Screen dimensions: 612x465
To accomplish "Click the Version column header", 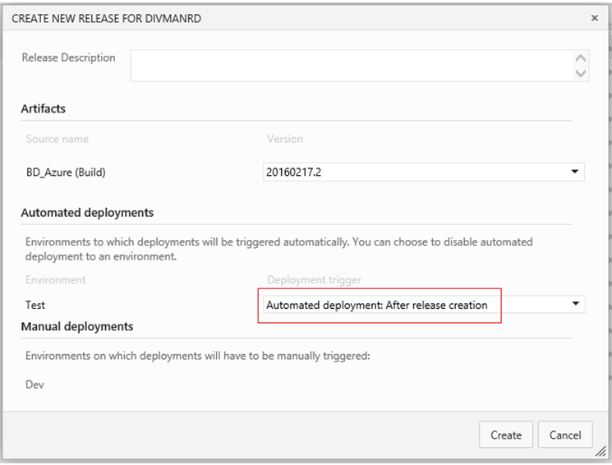I will [285, 139].
